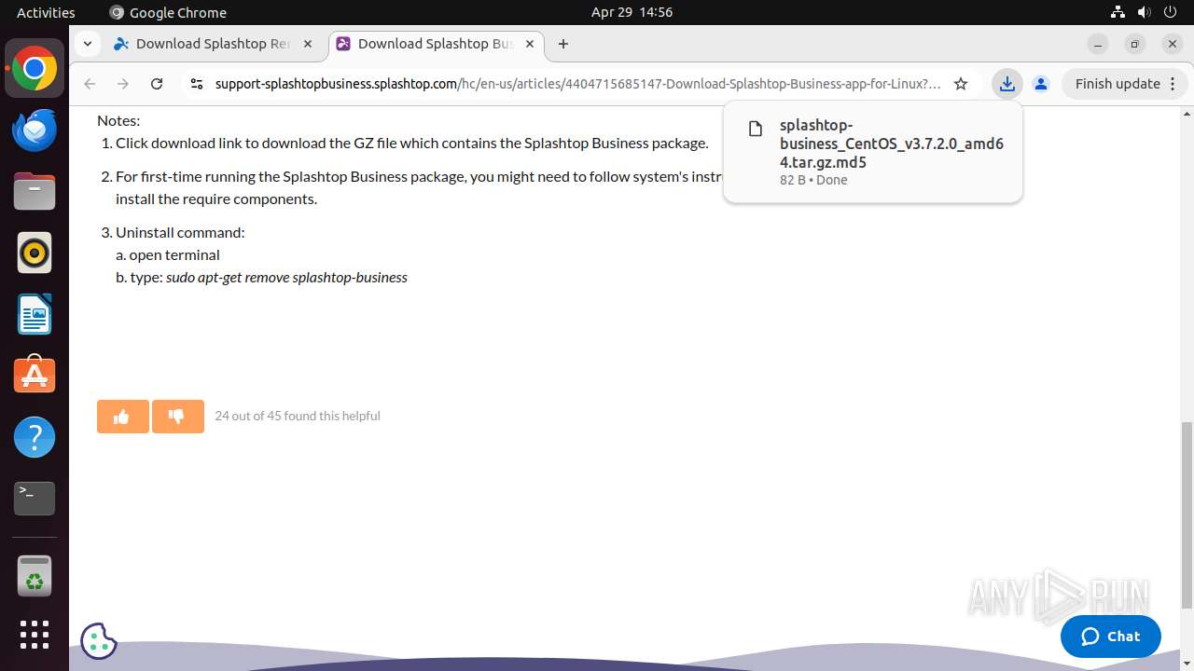
Task: Show Applications grid button
Action: click(35, 635)
